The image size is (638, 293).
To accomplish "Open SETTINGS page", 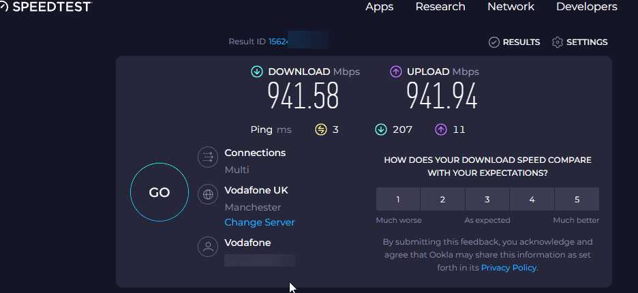I will [580, 42].
